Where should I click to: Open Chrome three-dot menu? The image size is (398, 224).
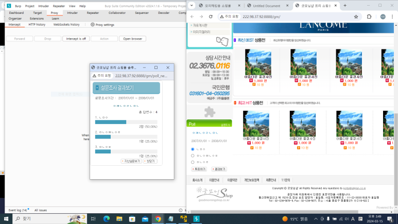point(392,16)
